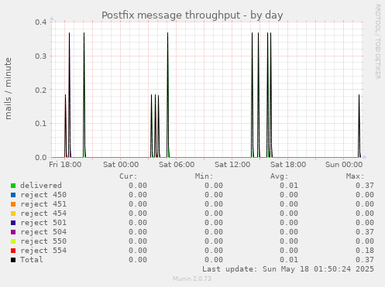Image resolution: width=385 pixels, height=287 pixels.
Task: Click the 0.3 y-axis tick label
Action: (41, 56)
